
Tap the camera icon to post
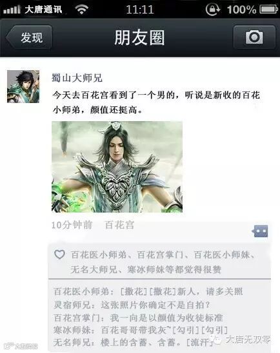point(254,37)
